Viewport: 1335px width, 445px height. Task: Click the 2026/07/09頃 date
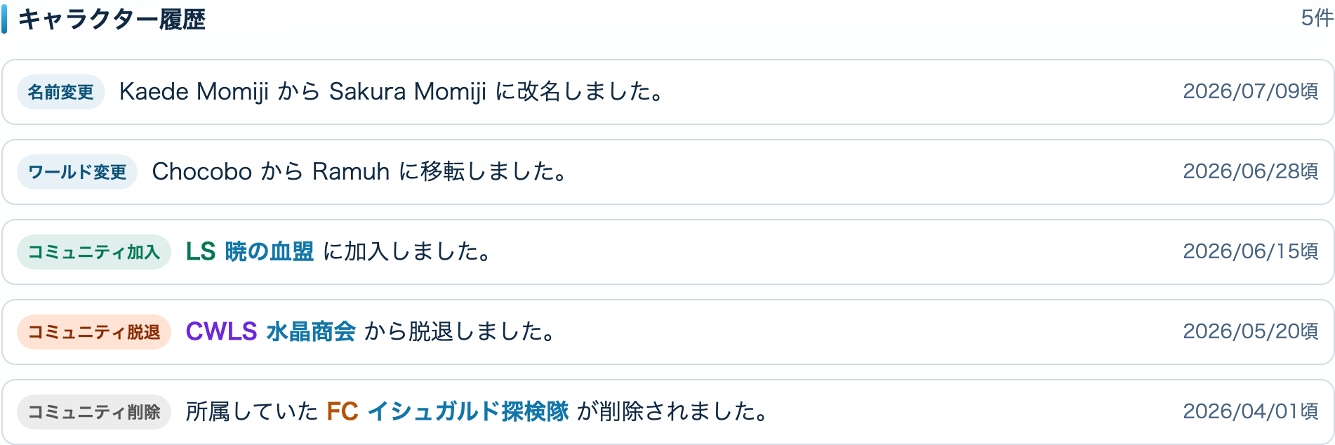1251,91
